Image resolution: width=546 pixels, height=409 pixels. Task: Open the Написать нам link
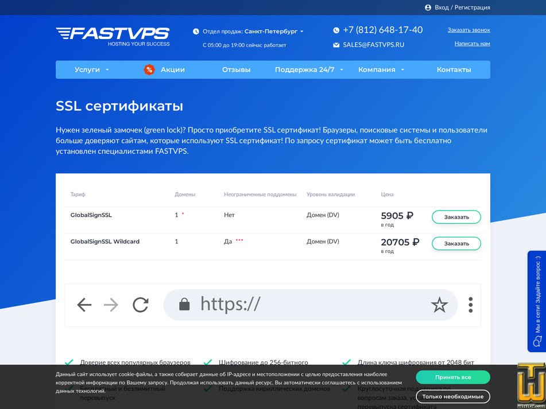tap(472, 44)
